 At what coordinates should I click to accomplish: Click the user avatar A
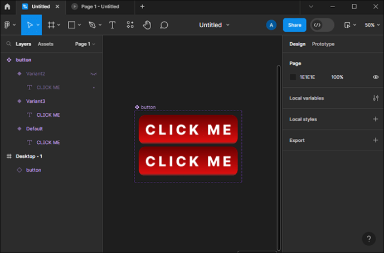(271, 25)
